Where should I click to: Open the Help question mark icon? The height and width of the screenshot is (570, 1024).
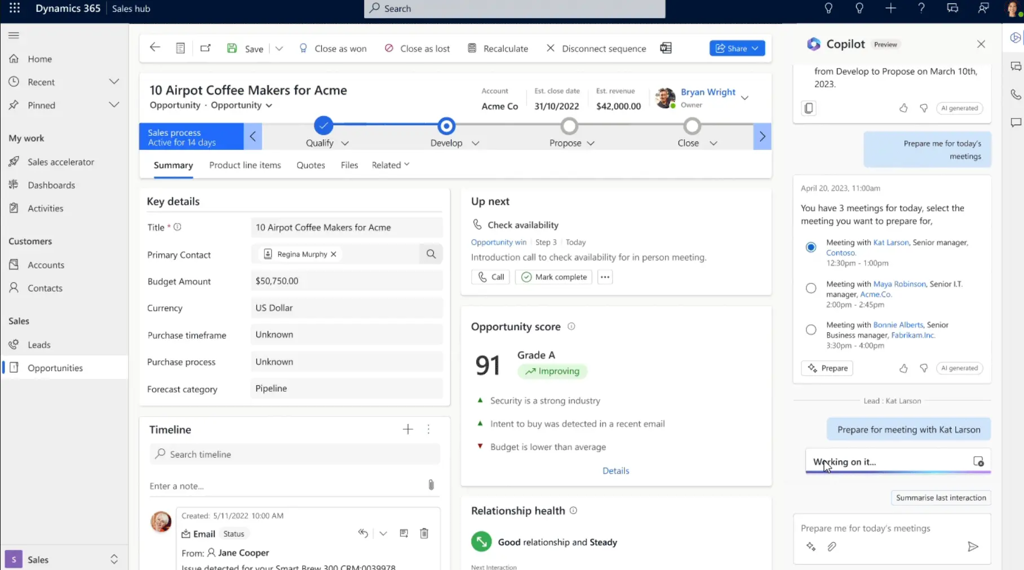921,8
